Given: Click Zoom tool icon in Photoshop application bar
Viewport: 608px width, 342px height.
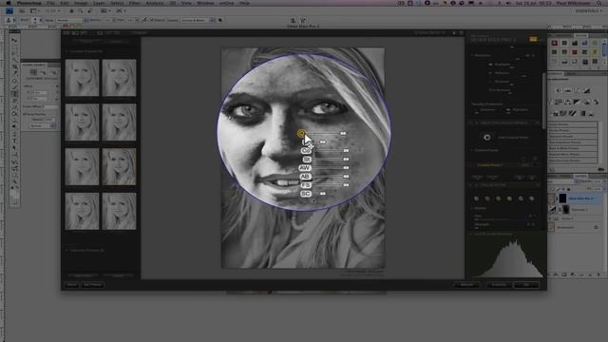Looking at the screenshot, I should click(80, 11).
